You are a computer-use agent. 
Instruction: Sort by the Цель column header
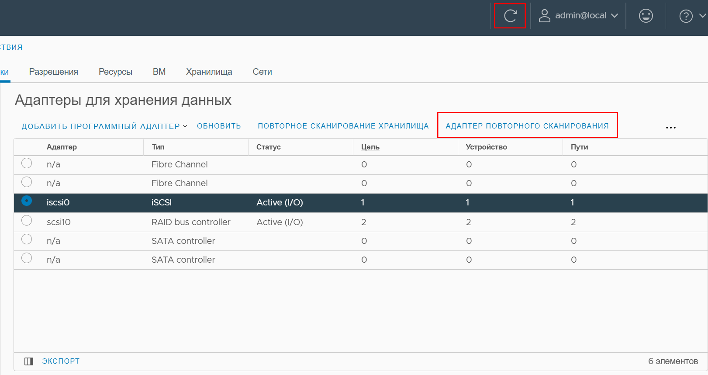click(x=370, y=147)
